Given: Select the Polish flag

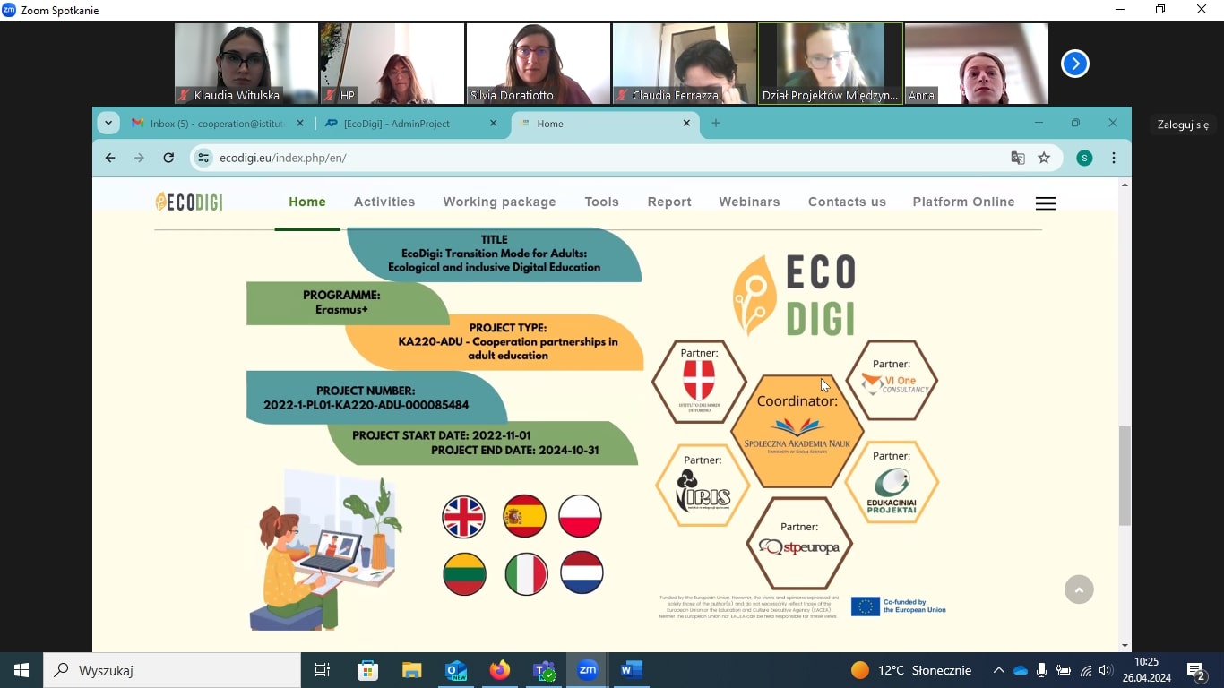Looking at the screenshot, I should tap(581, 516).
